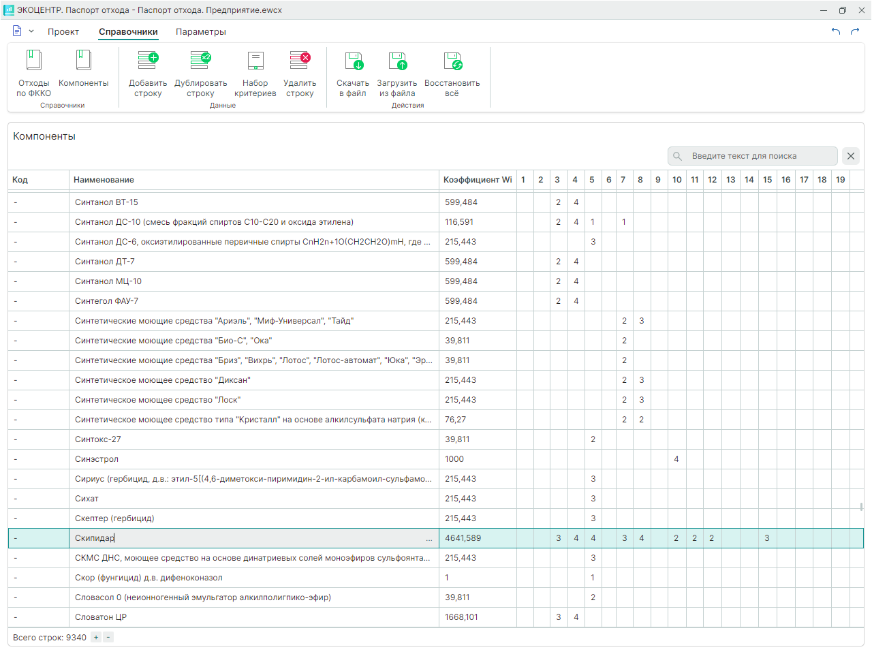This screenshot has height=654, width=872.
Task: Switch to the Справочники tab
Action: (x=128, y=32)
